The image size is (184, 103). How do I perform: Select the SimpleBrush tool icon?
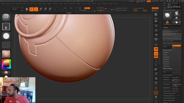pyautogui.click(x=167, y=23)
